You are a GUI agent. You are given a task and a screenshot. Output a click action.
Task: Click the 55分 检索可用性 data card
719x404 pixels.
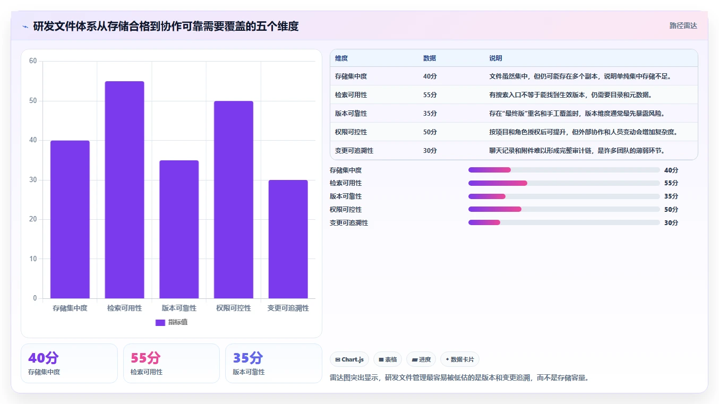tap(172, 363)
